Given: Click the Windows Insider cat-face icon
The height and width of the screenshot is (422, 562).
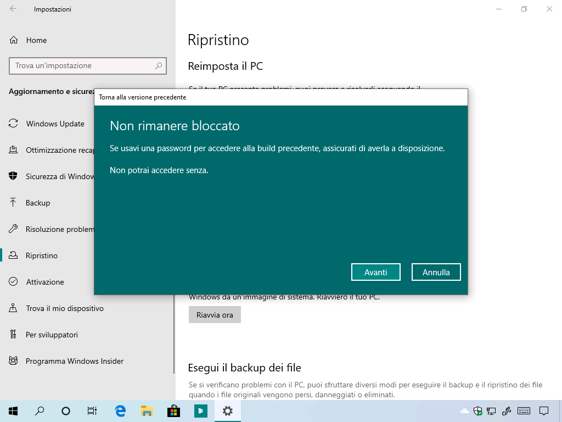Looking at the screenshot, I should [13, 360].
